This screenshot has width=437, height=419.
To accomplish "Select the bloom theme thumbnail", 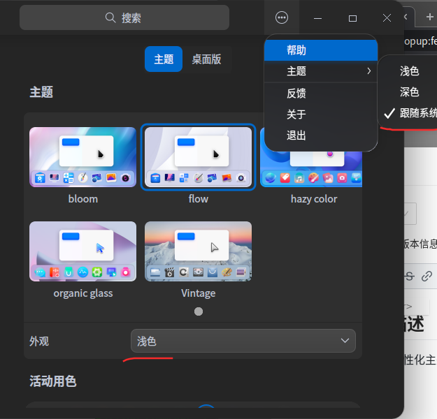I will click(x=83, y=157).
